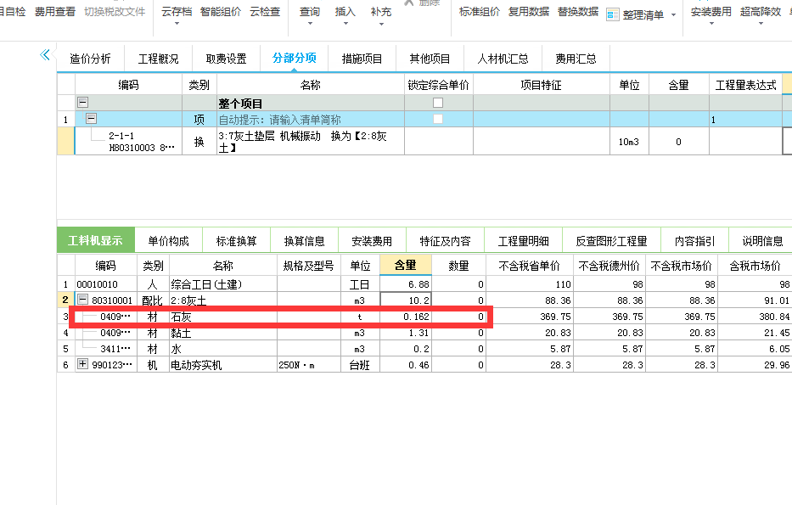Image resolution: width=792 pixels, height=505 pixels.
Task: Click the 自动提示: 请输入清单简称 name field
Action: pyautogui.click(x=310, y=119)
